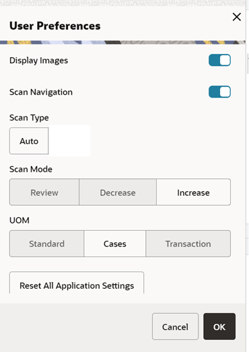Choose Transaction UOM option
249x352 pixels.
[x=188, y=244]
